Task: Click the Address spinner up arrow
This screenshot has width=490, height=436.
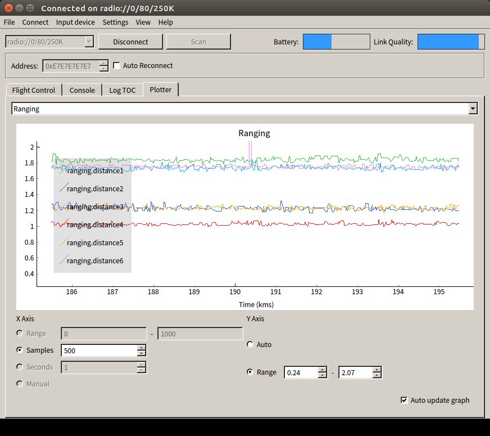Action: (103, 63)
